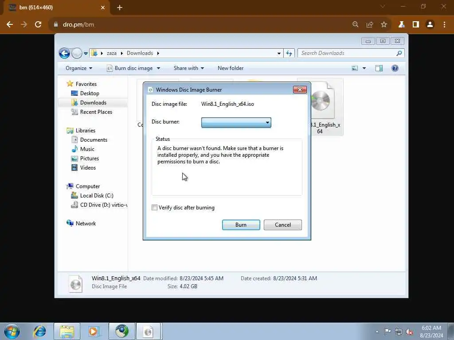454x340 pixels.
Task: Launch Internet Explorer from the taskbar
Action: point(39,331)
